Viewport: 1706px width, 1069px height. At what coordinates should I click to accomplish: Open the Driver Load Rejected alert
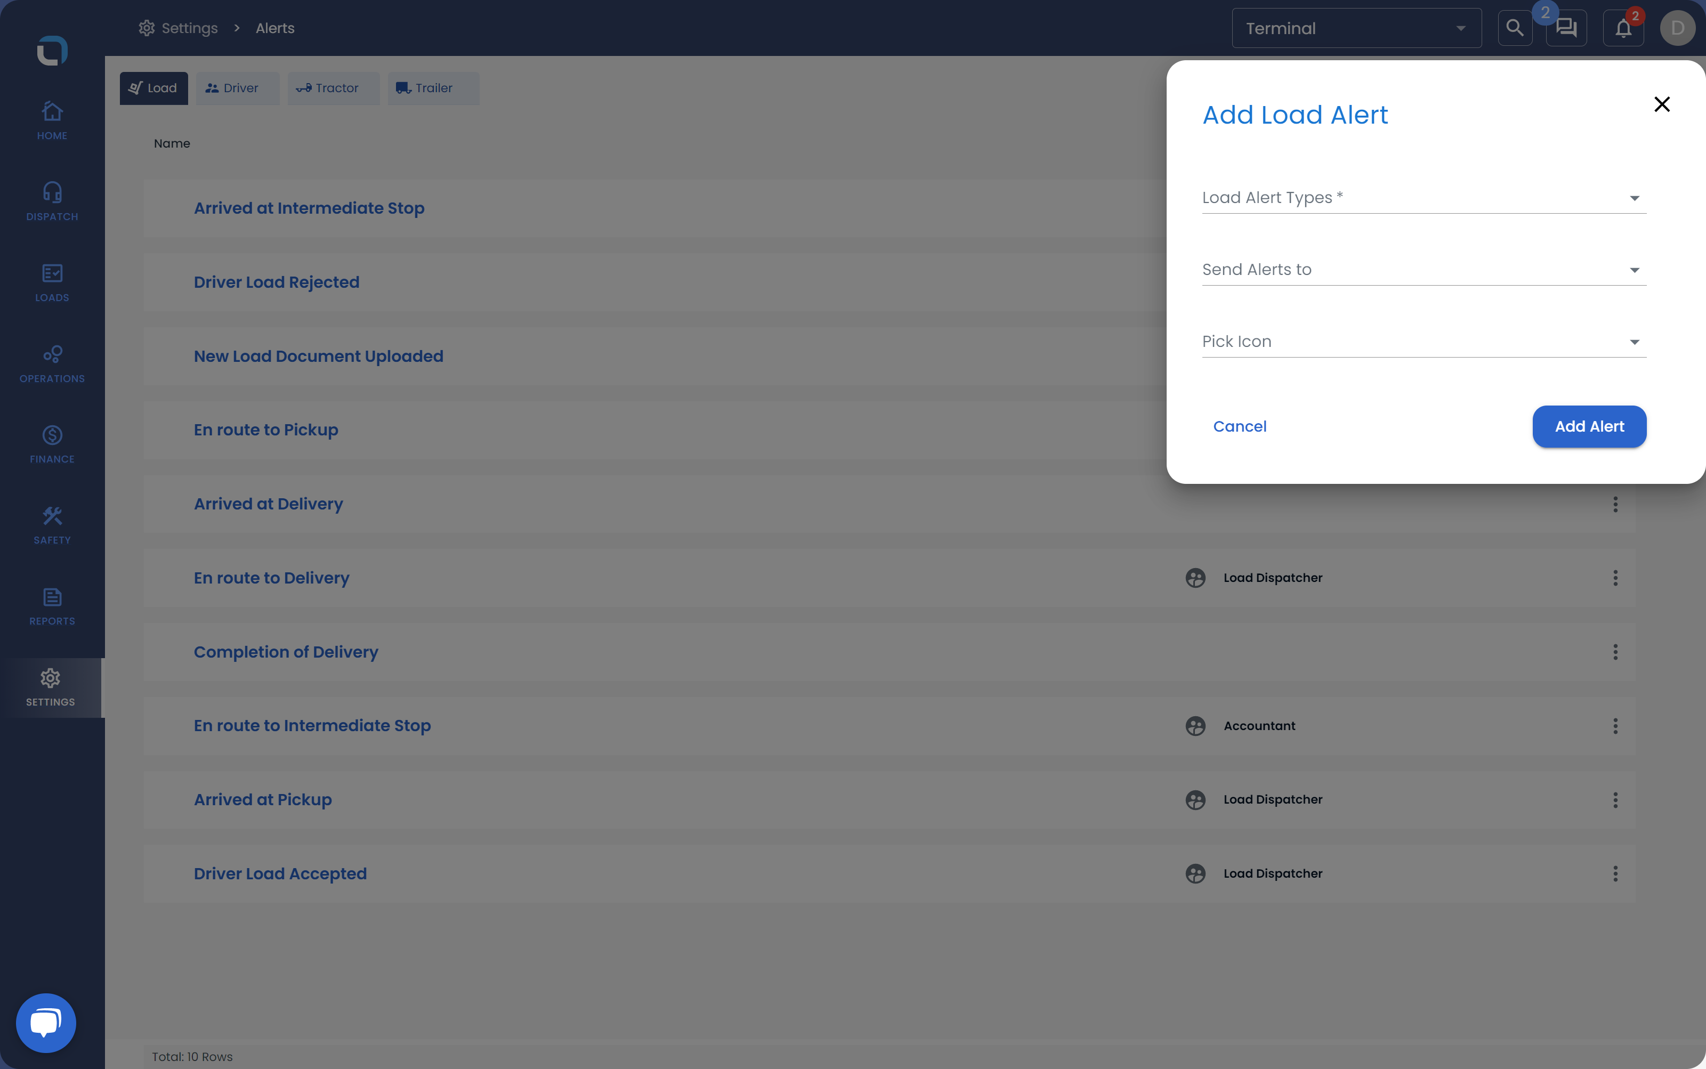pyautogui.click(x=277, y=282)
